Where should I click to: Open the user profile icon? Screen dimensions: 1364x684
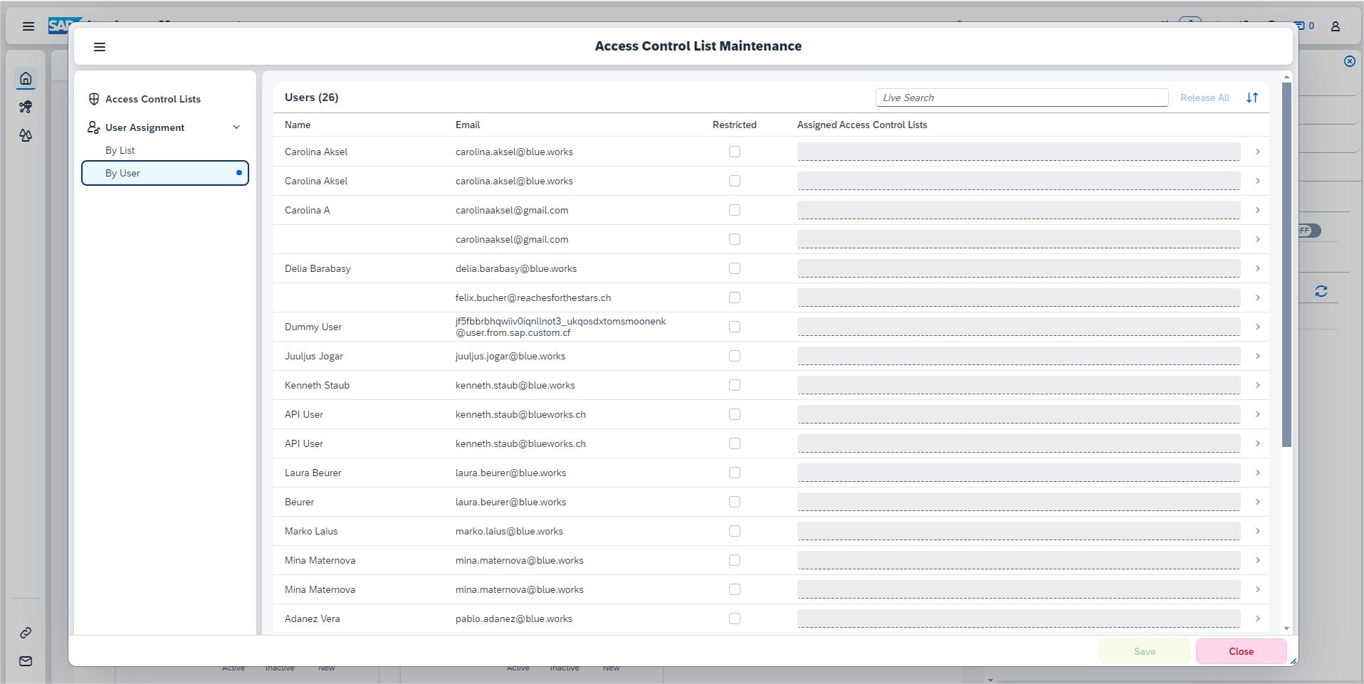click(1336, 26)
